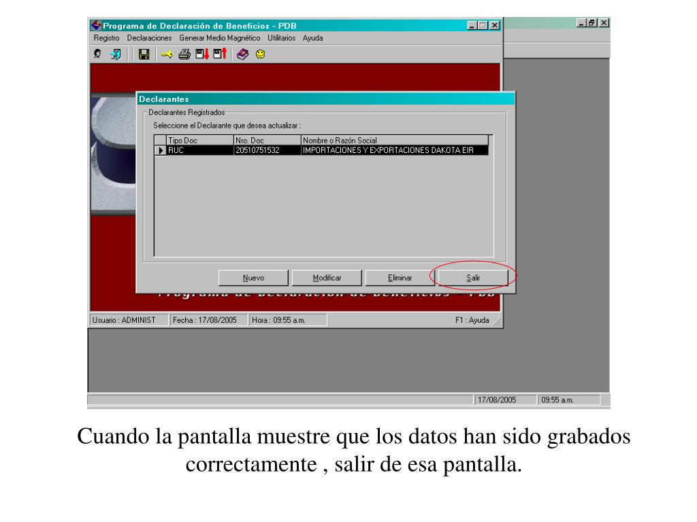This screenshot has height=522, width=697.
Task: Click 'Hora : 09:55 a.m.' in status bar
Action: pyautogui.click(x=288, y=320)
